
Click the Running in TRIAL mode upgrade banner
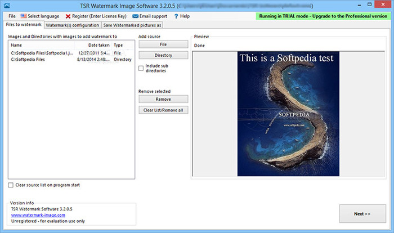click(x=322, y=16)
